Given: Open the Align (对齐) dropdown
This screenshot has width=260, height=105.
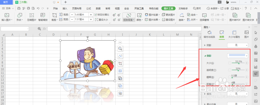Looking at the screenshot, I should click(192, 20).
